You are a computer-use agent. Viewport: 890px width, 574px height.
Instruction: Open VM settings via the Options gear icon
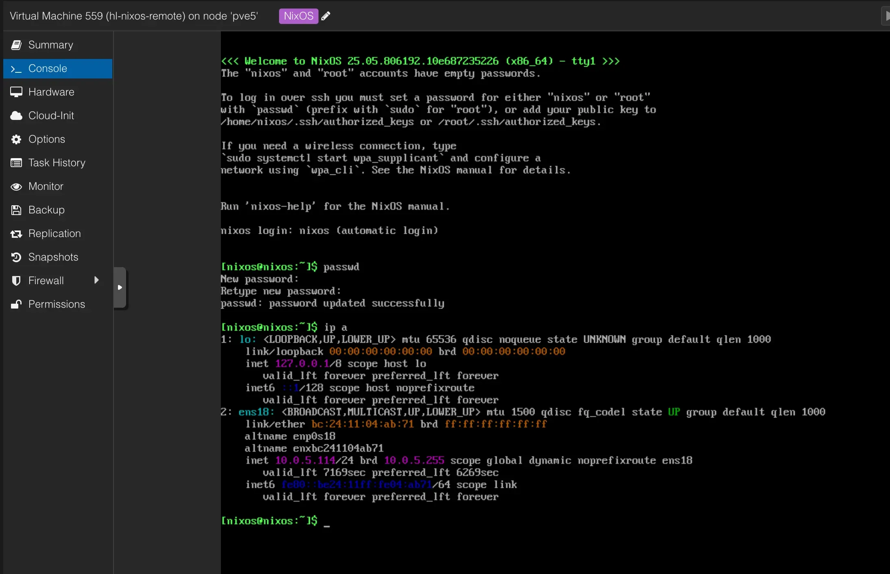16,139
